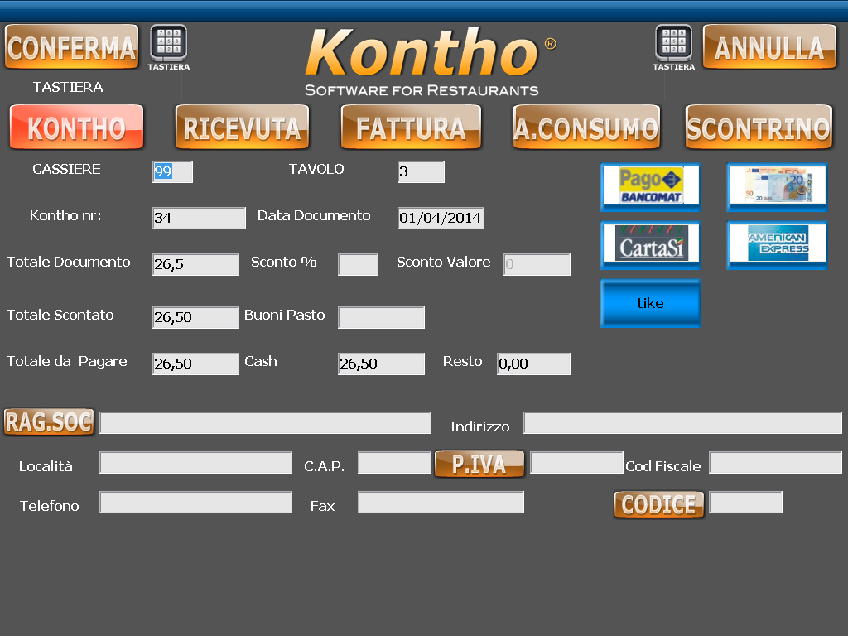848x636 pixels.
Task: Select the tike payment button
Action: point(651,303)
